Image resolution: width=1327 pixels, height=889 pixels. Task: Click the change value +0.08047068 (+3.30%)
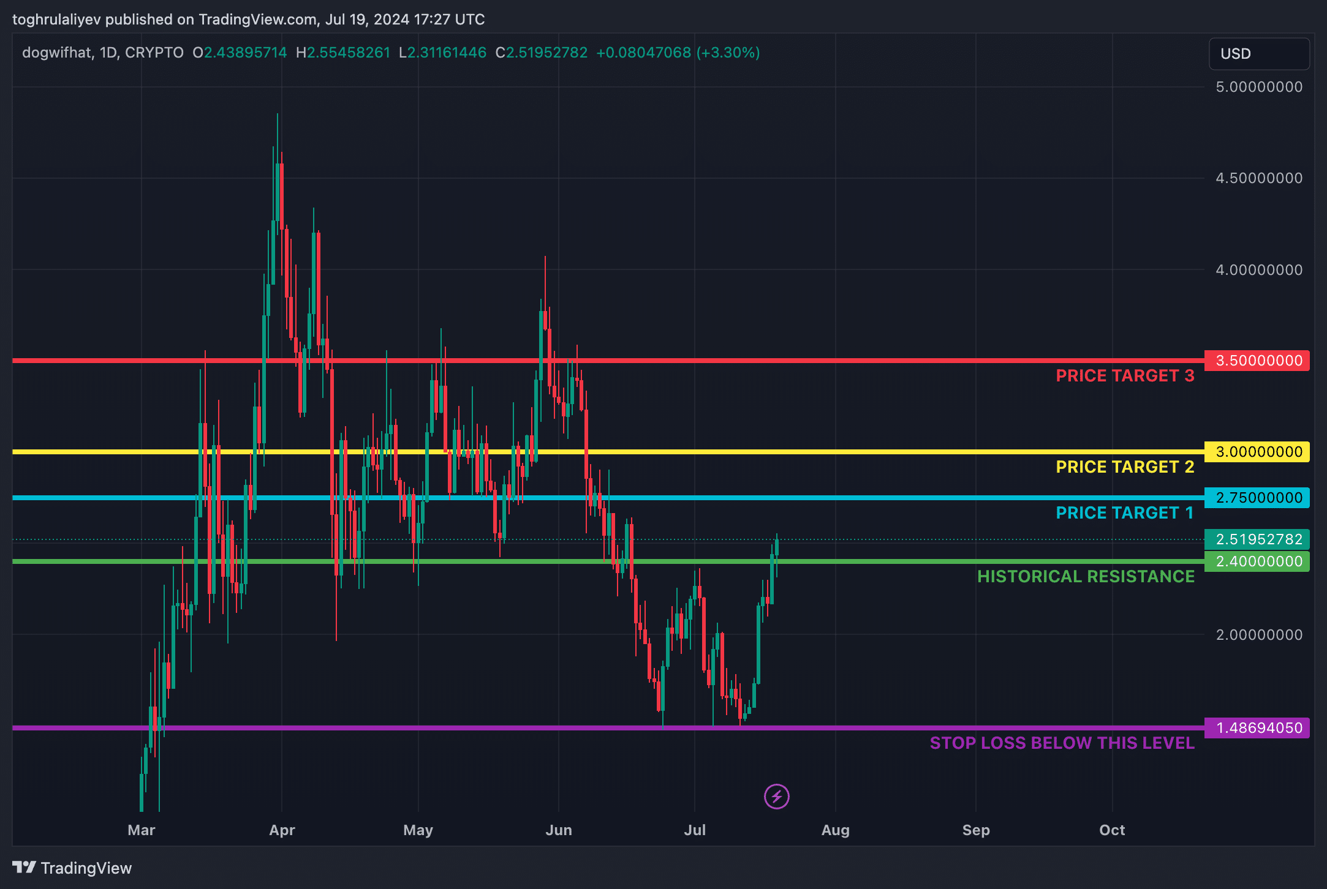point(678,53)
